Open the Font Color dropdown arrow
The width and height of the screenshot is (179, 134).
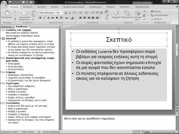(76, 18)
